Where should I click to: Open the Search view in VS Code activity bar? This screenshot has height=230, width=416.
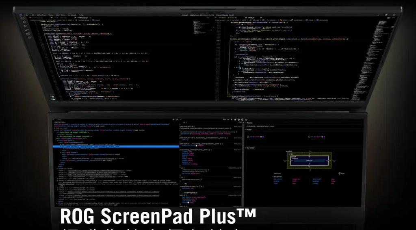(24, 22)
